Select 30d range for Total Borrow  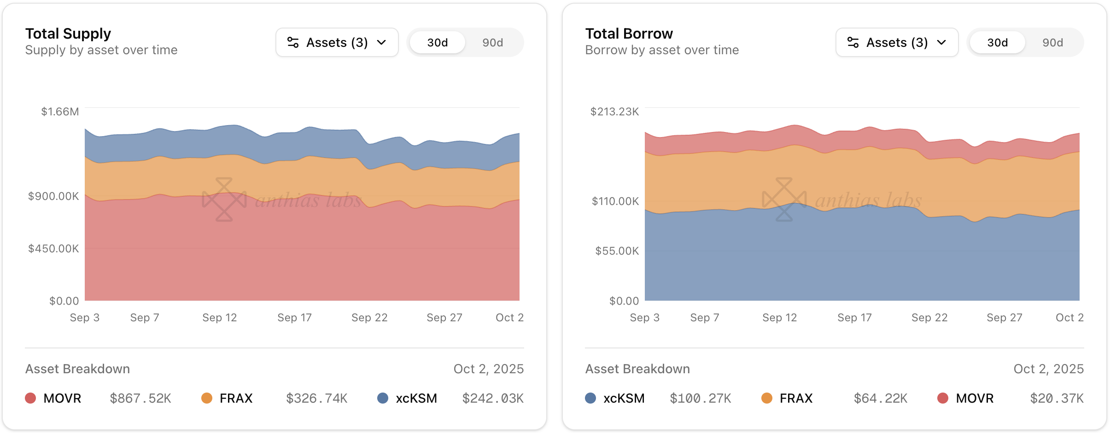point(997,43)
